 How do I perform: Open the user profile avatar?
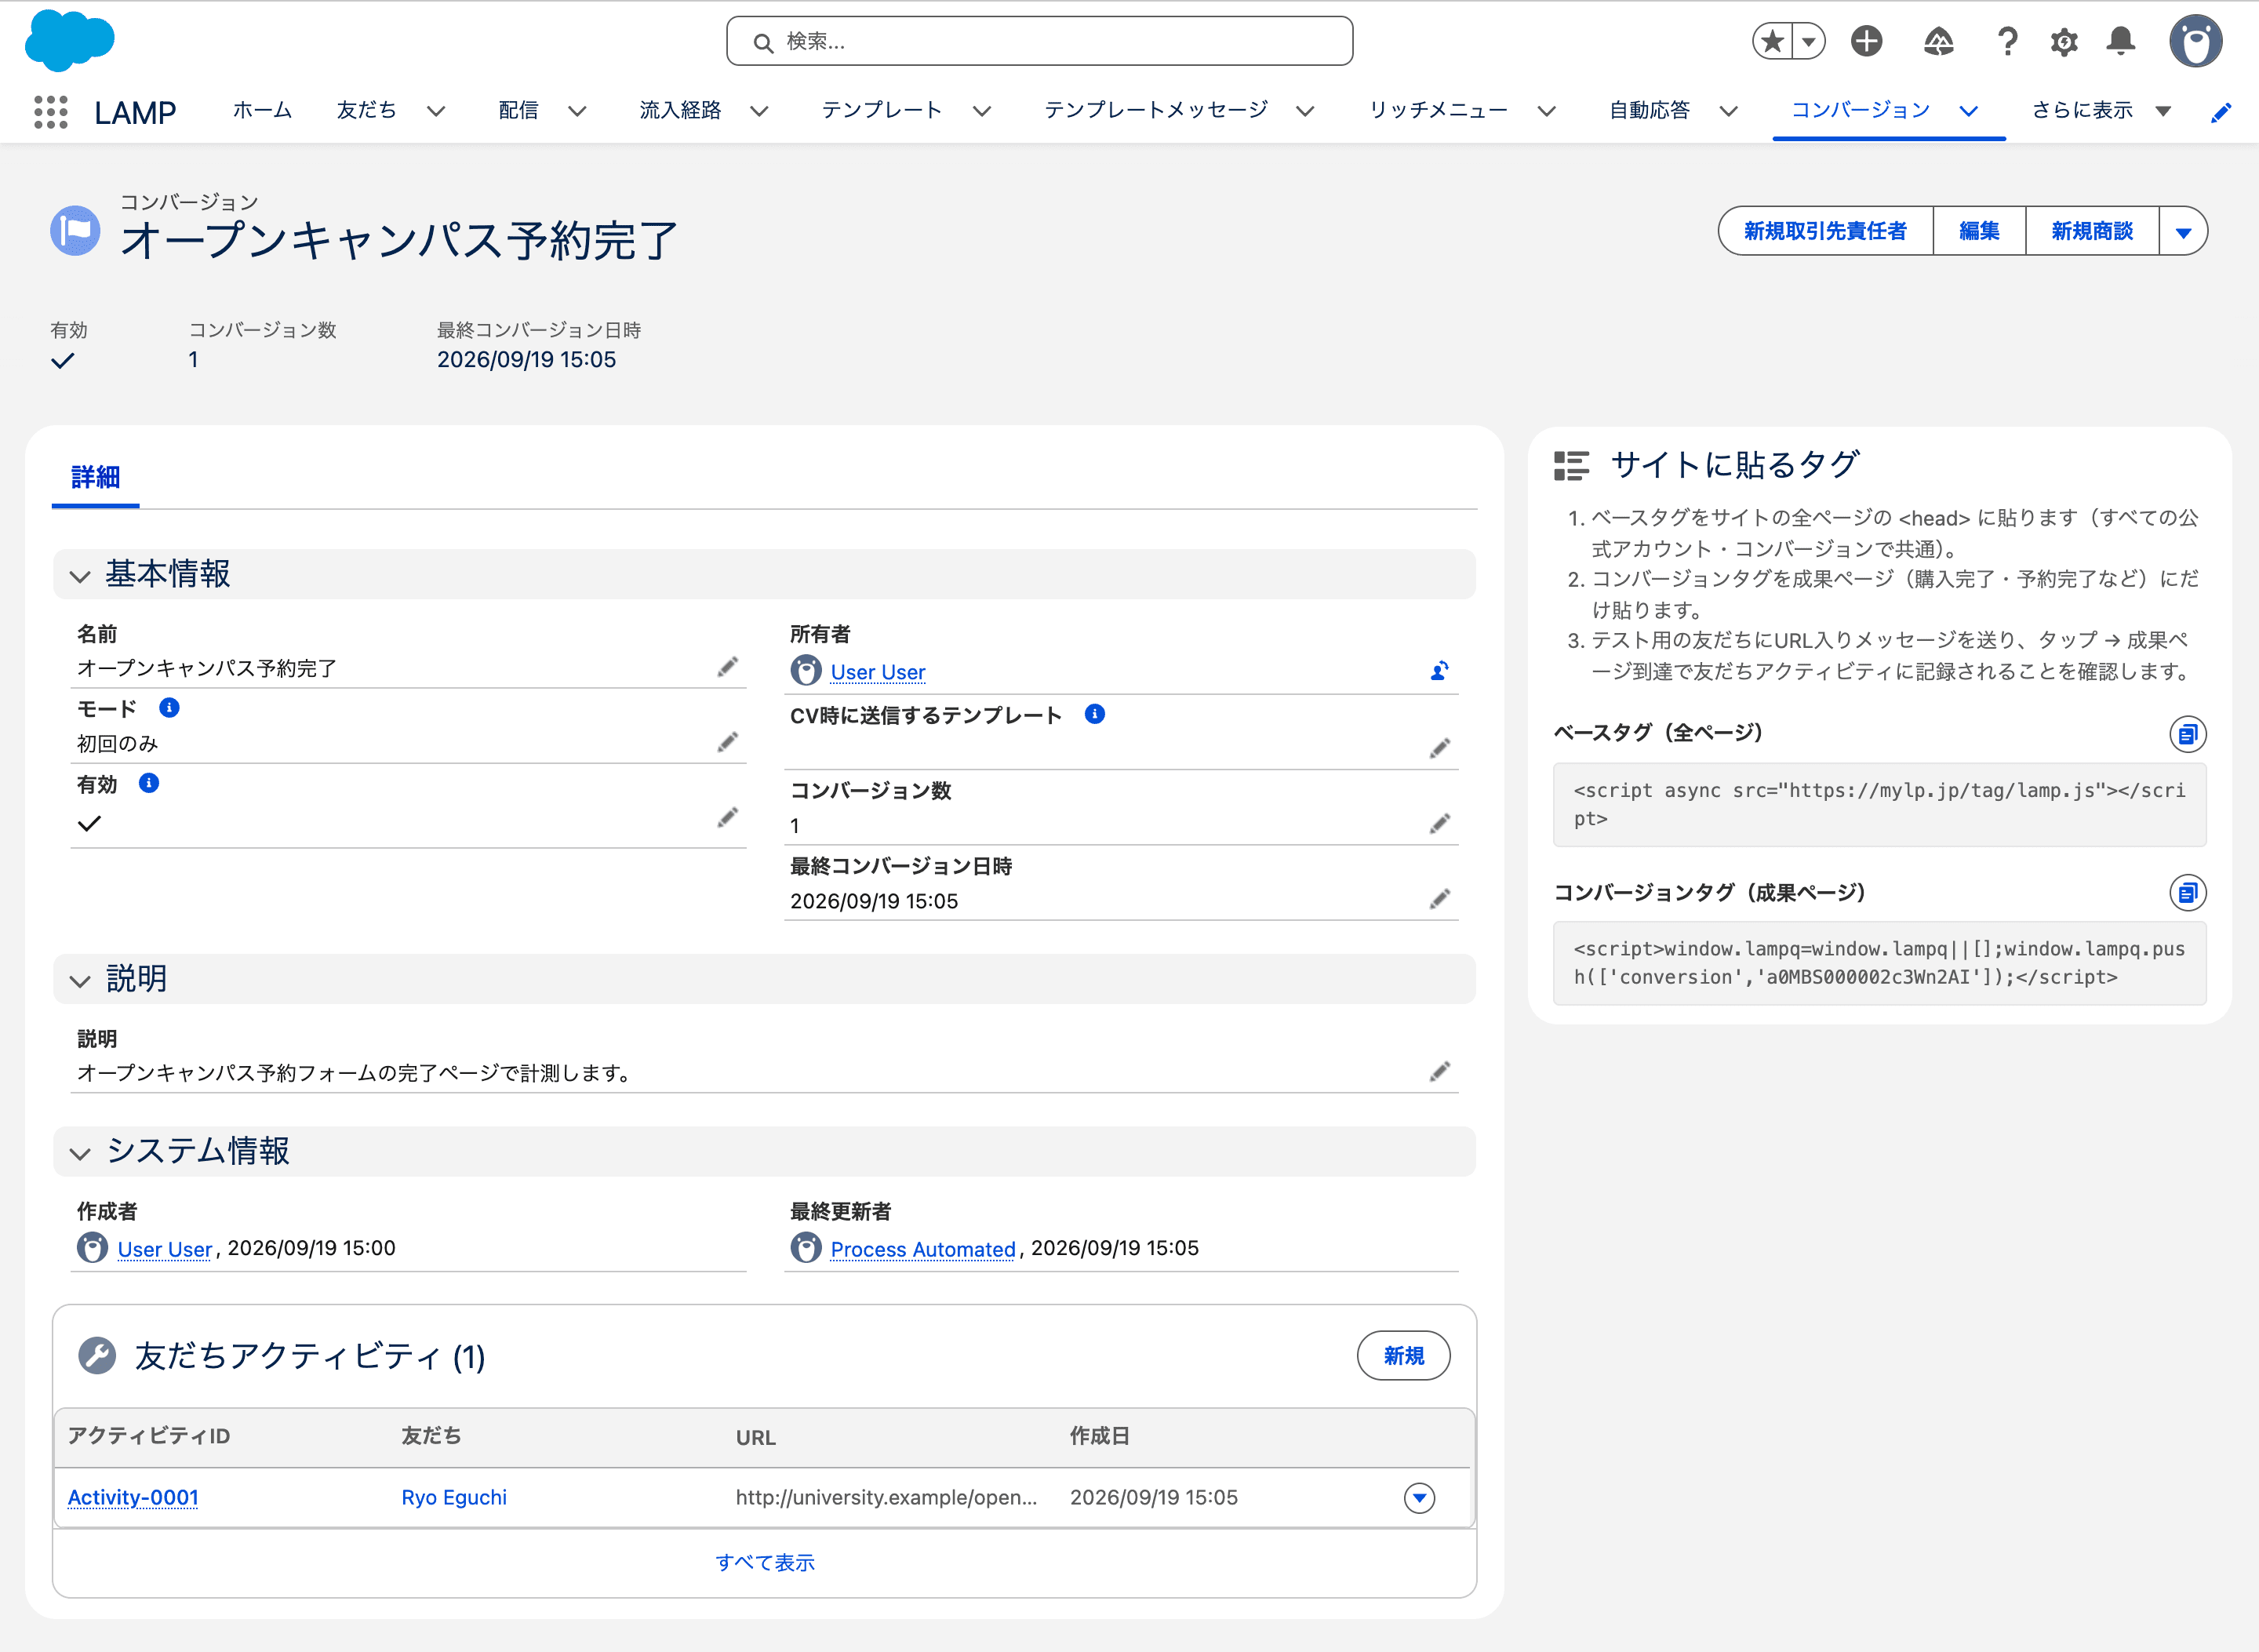(x=2195, y=41)
